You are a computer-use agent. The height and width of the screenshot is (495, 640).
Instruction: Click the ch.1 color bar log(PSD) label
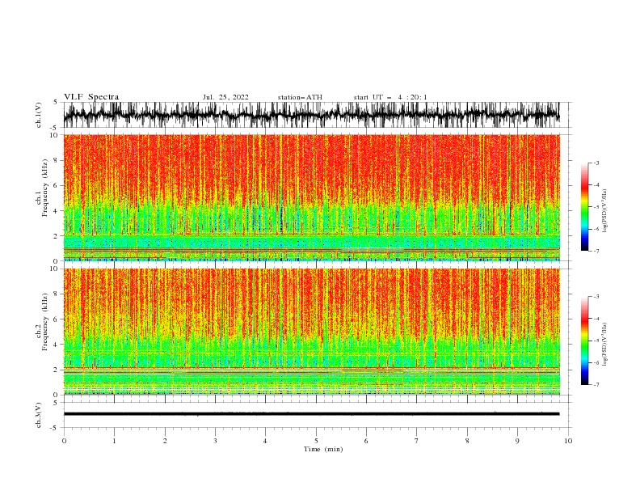[x=605, y=211]
